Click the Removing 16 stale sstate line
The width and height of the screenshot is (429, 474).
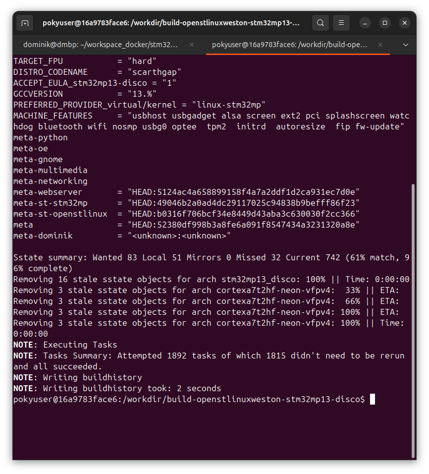pyautogui.click(x=211, y=279)
